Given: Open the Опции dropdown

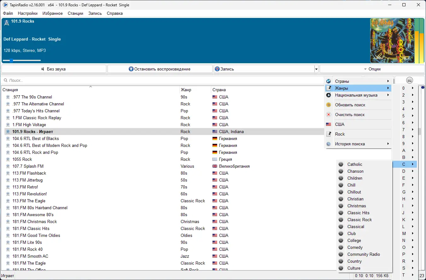Looking at the screenshot, I should point(372,69).
